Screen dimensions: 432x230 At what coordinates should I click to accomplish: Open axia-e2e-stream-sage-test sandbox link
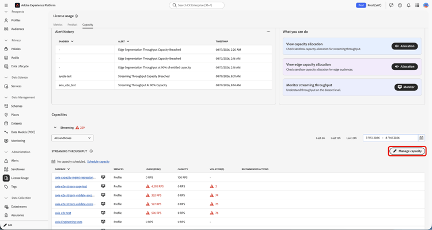(71, 186)
